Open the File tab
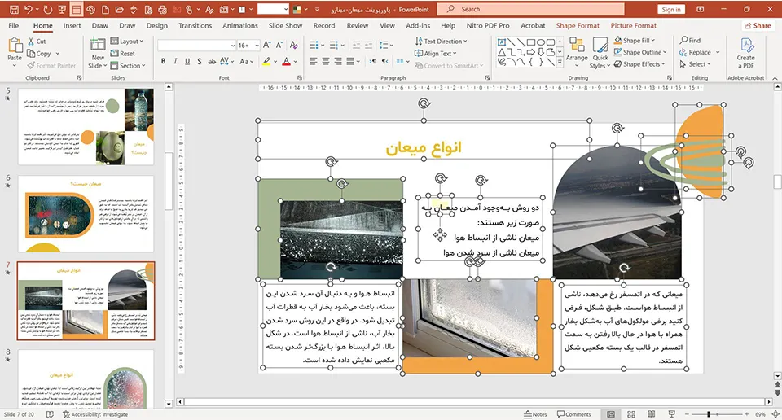782x420 pixels. point(14,25)
